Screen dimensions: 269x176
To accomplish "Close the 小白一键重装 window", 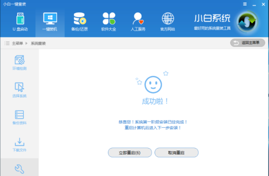I will [x=263, y=4].
